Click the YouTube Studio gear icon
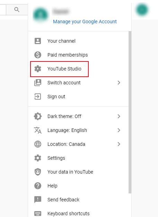This screenshot has height=217, width=158. (38, 69)
